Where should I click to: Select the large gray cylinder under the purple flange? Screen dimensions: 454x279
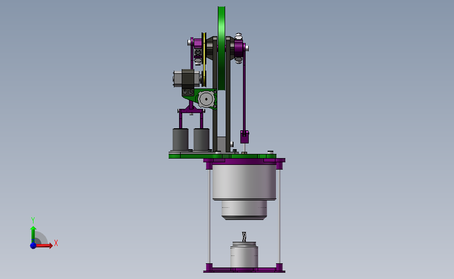click(245, 182)
